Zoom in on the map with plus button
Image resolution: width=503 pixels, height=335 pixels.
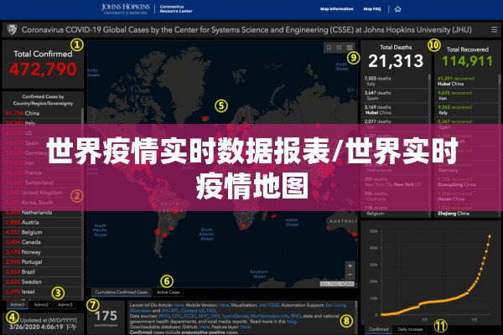[350, 265]
